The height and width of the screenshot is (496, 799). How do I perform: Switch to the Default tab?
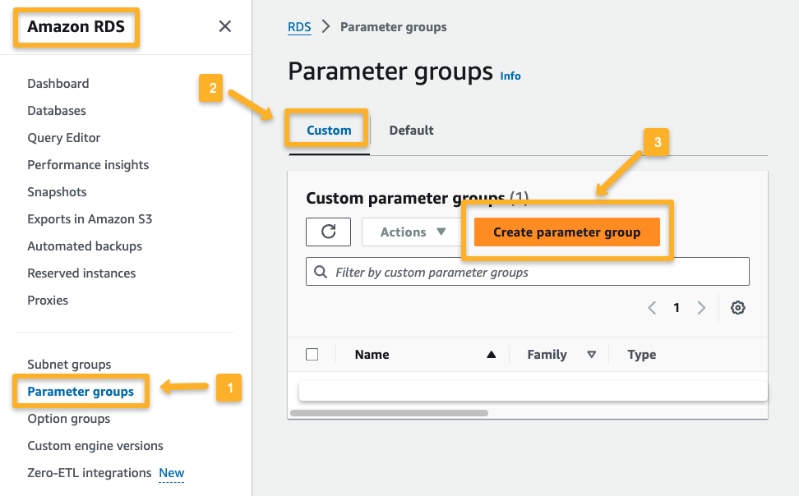coord(411,131)
